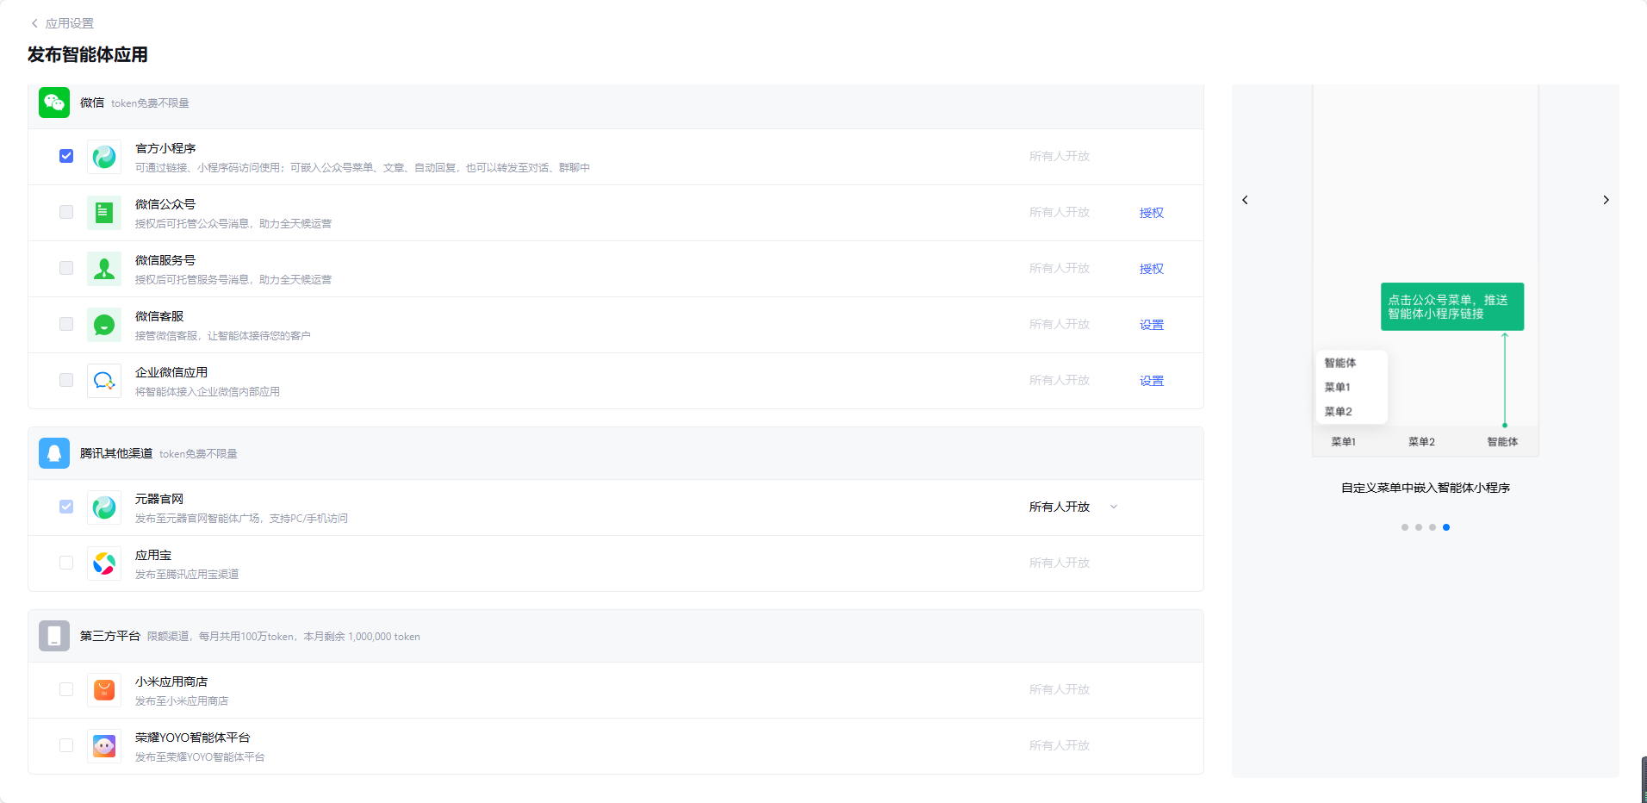The height and width of the screenshot is (803, 1647).
Task: Click the 微信公众号 green document icon
Action: (104, 213)
